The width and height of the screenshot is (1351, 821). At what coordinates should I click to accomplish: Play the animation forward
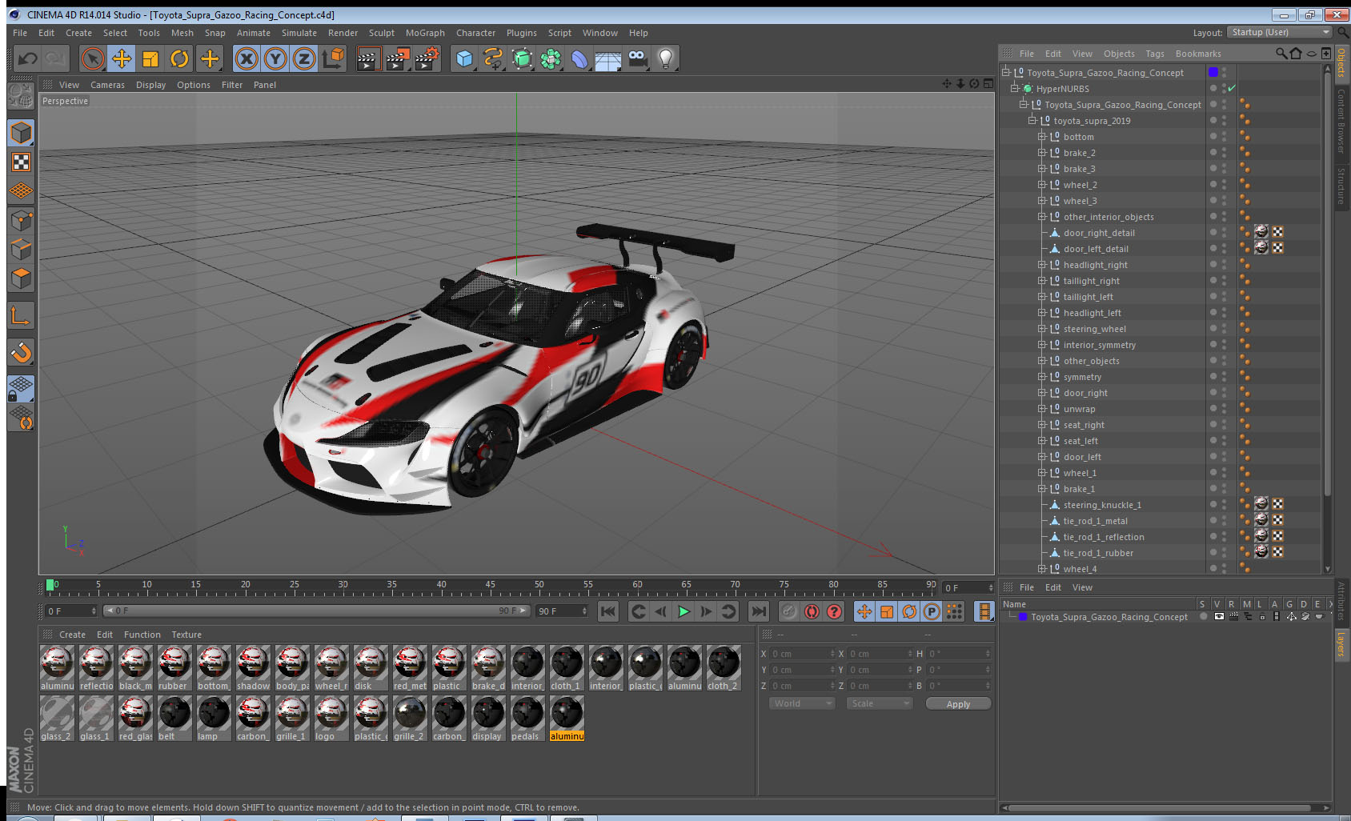tap(684, 611)
